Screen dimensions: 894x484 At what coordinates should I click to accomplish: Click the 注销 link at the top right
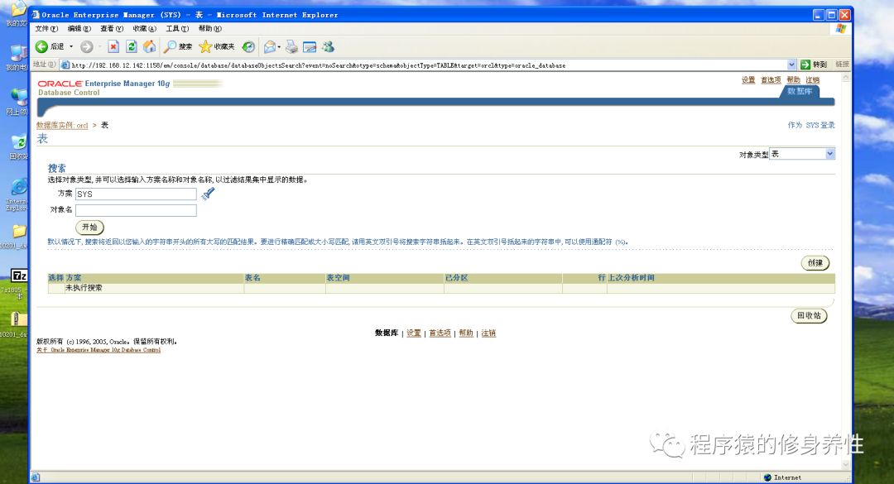click(813, 79)
